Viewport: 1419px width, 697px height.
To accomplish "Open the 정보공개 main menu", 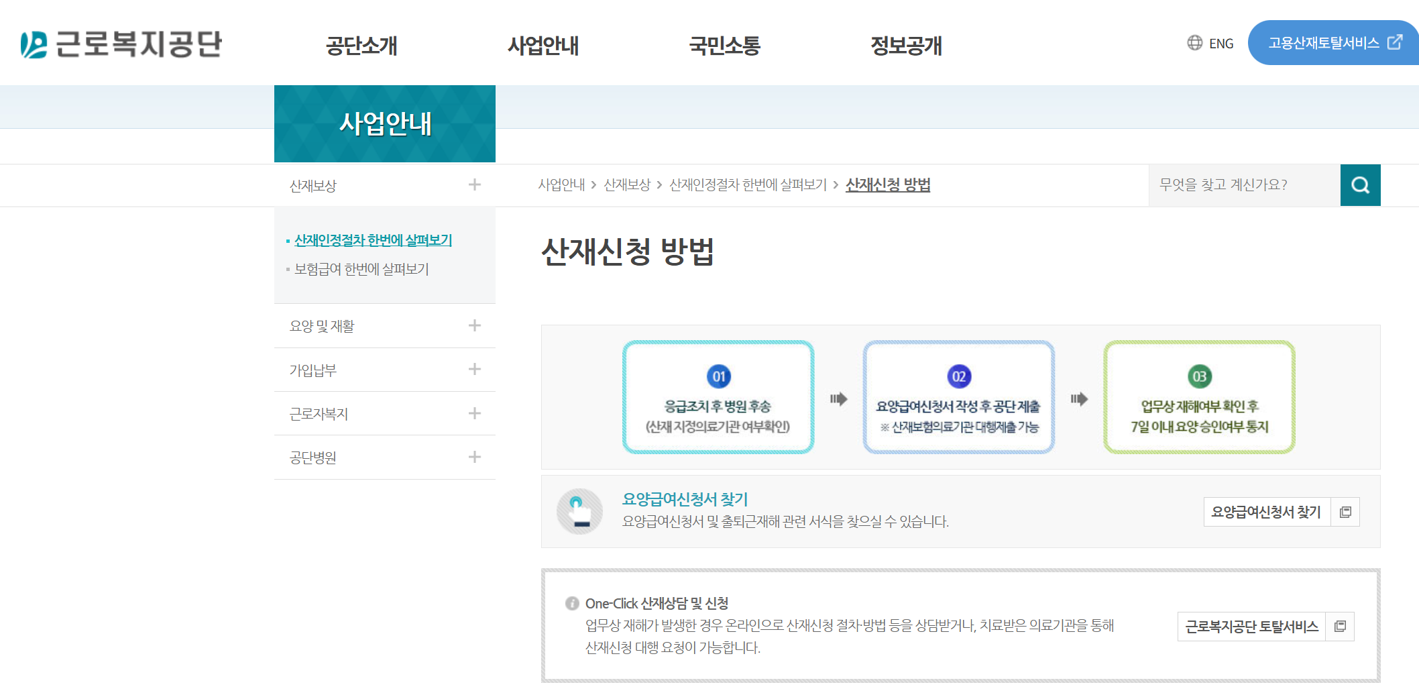I will 907,46.
